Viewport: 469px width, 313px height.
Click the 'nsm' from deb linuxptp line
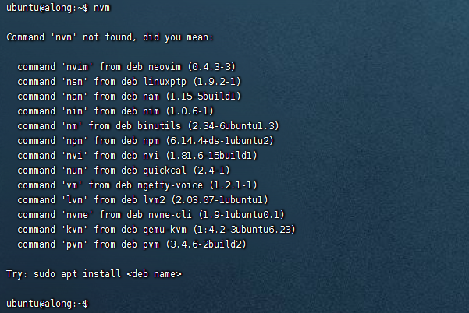click(x=130, y=82)
